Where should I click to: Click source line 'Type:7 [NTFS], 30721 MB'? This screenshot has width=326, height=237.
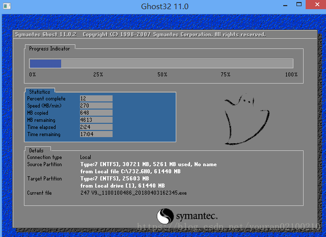[x=148, y=165]
